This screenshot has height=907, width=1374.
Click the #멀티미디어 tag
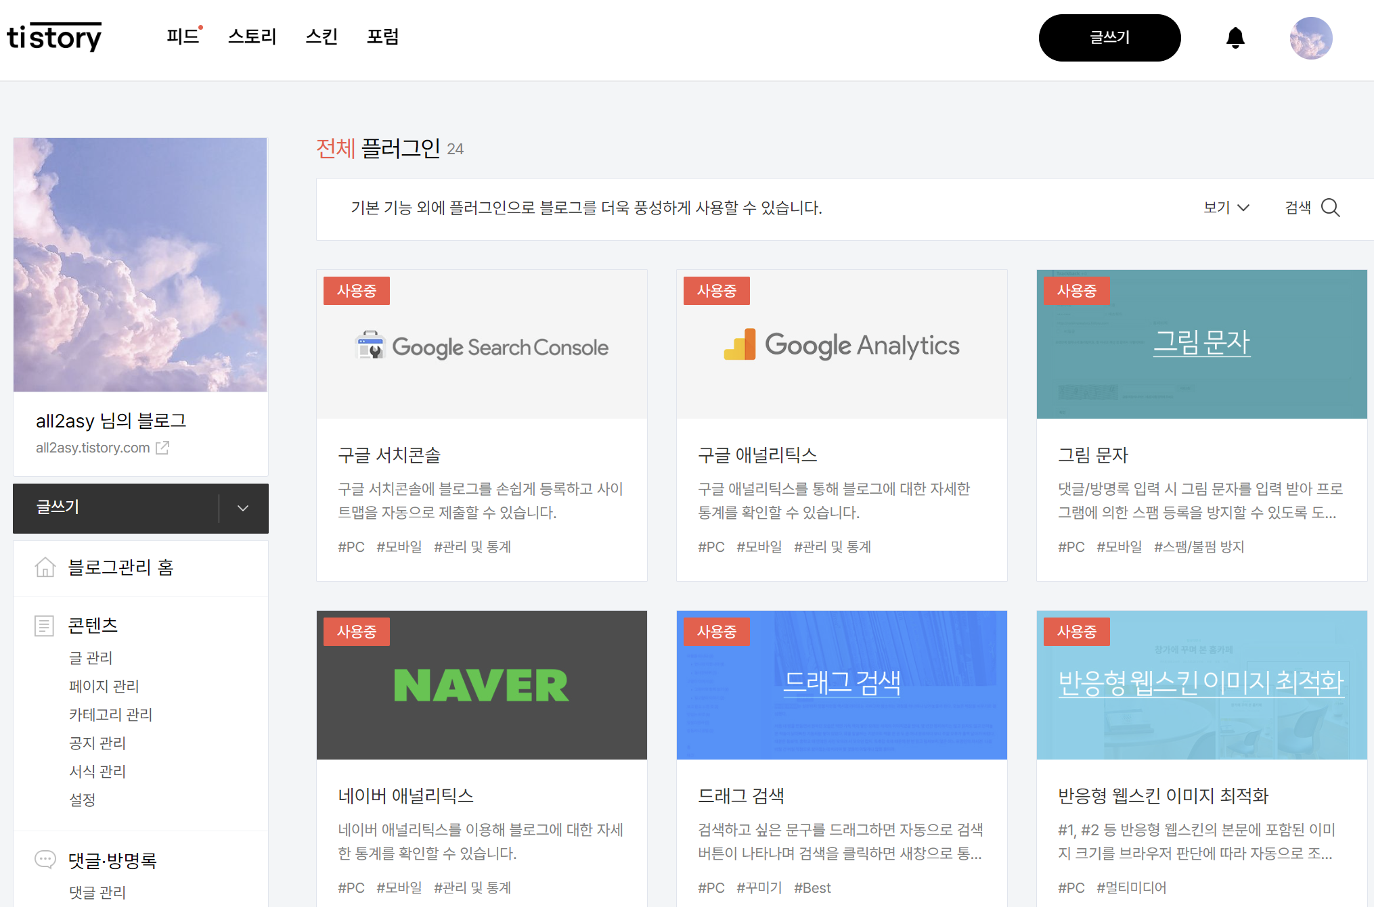pos(1131,887)
